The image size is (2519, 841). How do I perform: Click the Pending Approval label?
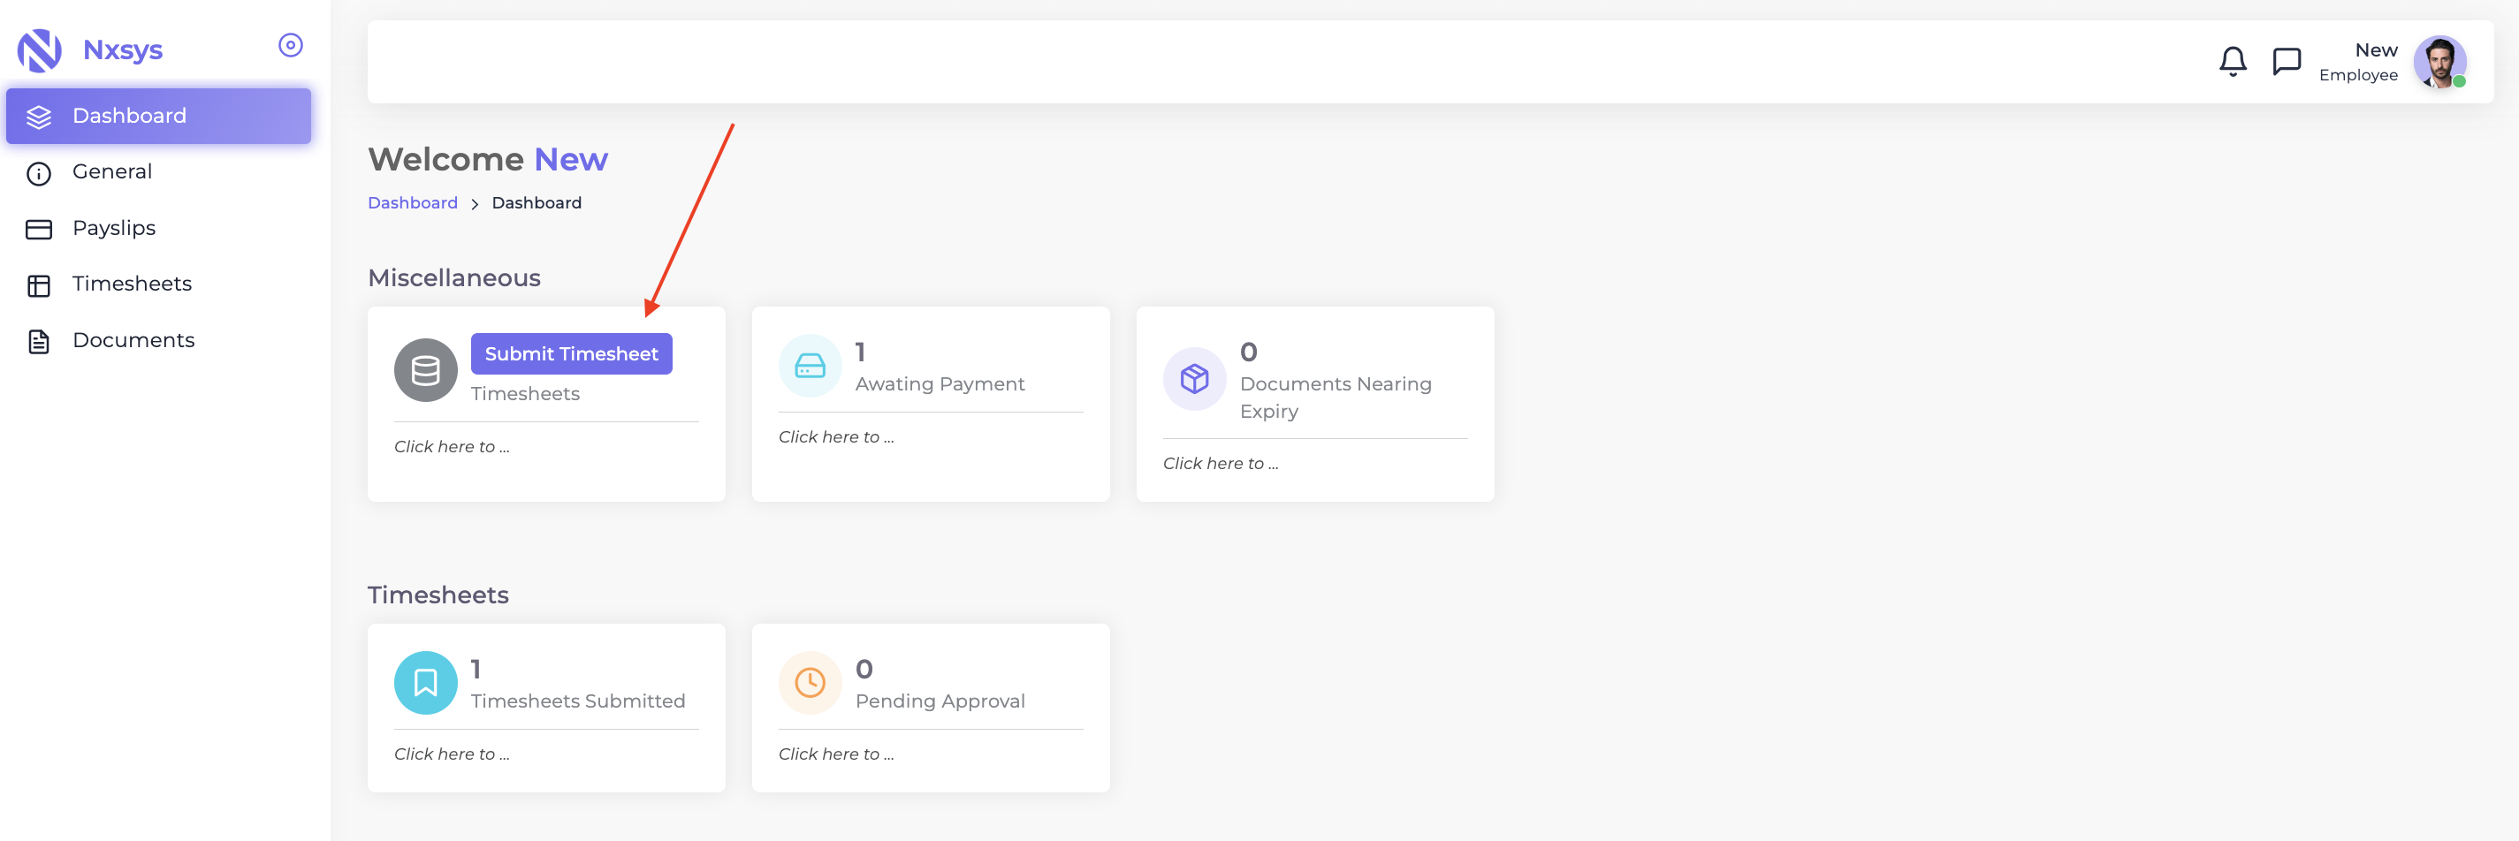[940, 701]
